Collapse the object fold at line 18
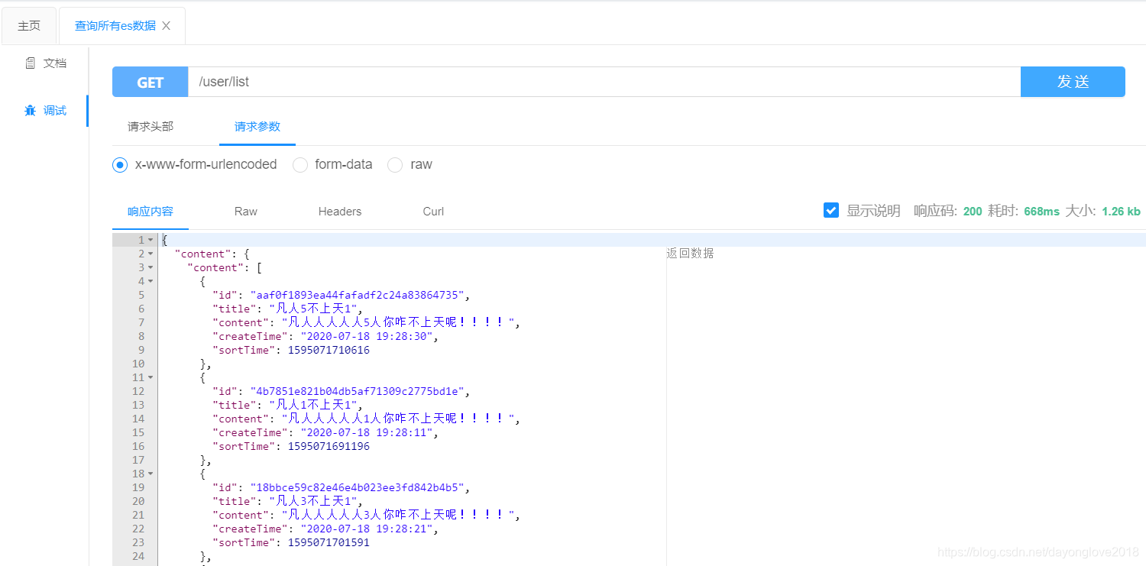The height and width of the screenshot is (566, 1146). (x=151, y=474)
